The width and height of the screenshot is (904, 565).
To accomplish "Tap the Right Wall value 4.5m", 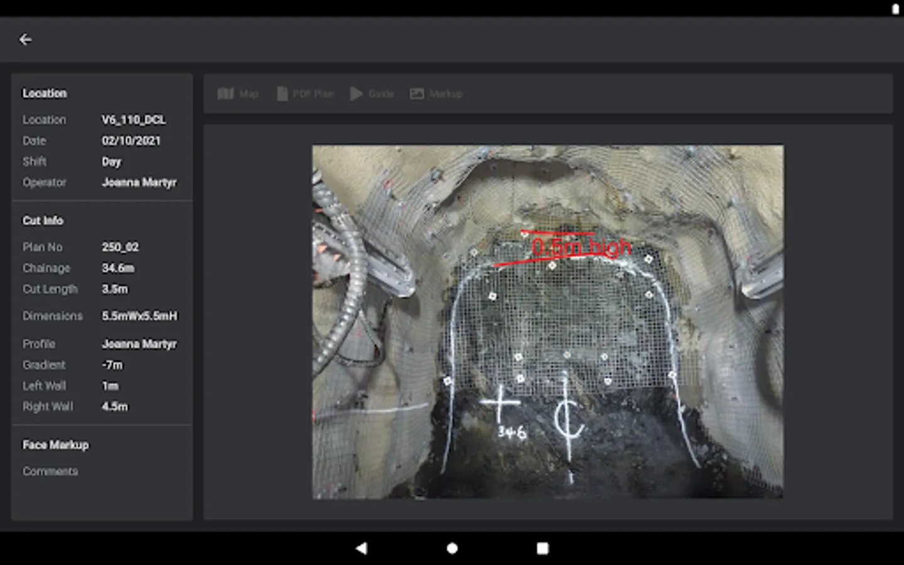I will [115, 406].
